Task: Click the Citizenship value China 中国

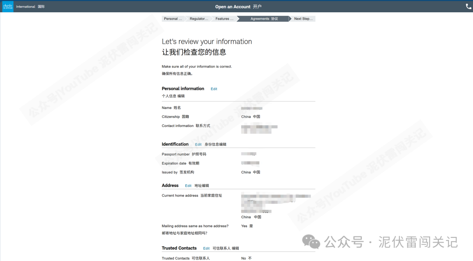Action: click(x=251, y=117)
